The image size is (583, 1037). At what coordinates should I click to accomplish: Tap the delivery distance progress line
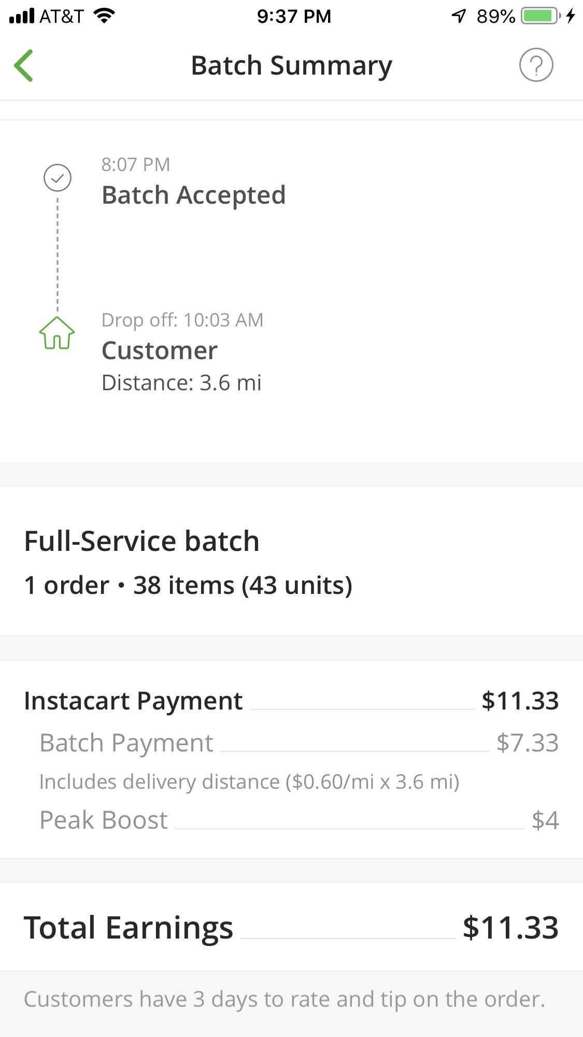coord(250,781)
